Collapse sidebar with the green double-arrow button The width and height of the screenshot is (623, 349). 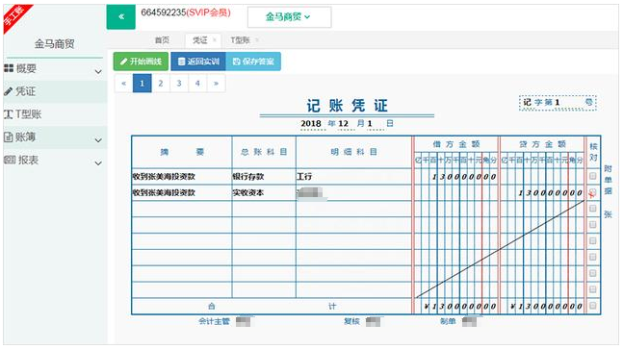(x=120, y=16)
